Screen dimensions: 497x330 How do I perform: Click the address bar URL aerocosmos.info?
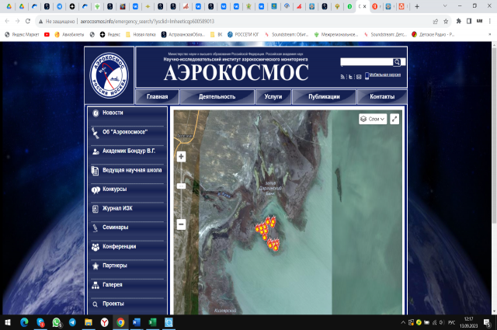coord(147,21)
